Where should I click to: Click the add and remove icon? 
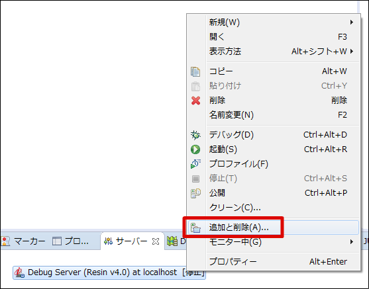tap(195, 228)
